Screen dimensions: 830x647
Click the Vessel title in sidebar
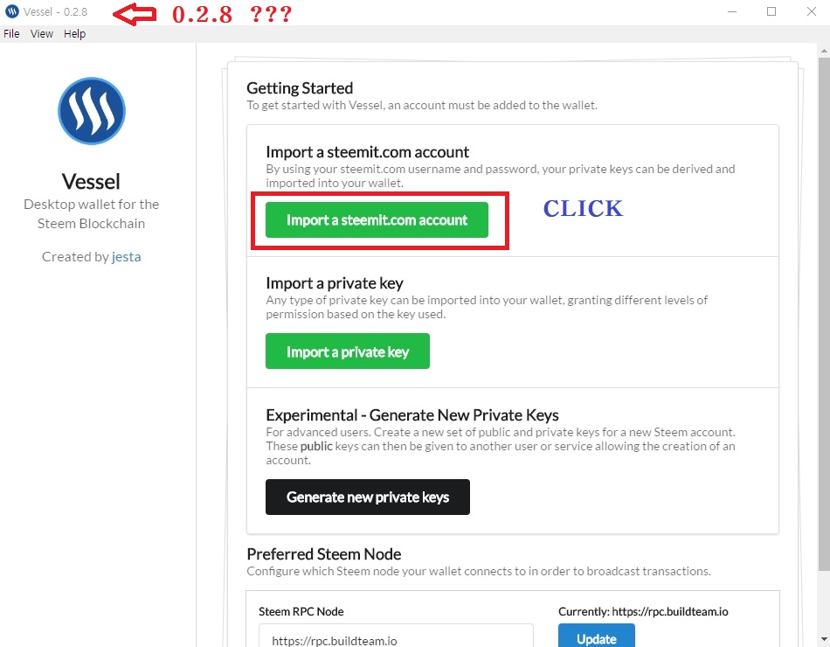click(x=91, y=182)
